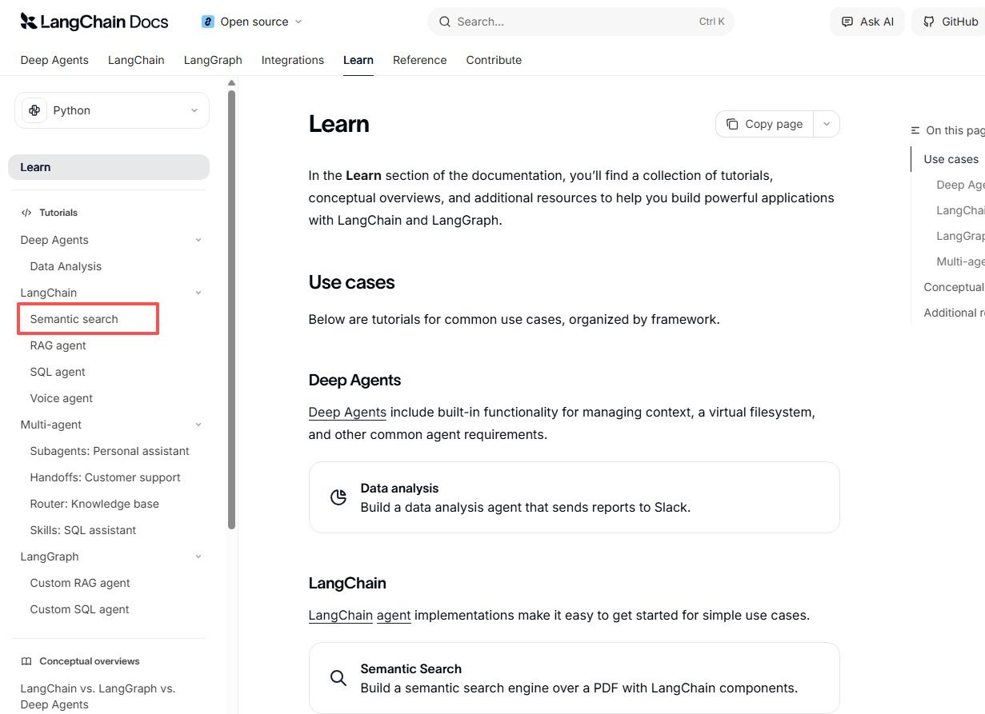Open the Data analysis card
Image resolution: width=985 pixels, height=714 pixels.
tap(575, 497)
